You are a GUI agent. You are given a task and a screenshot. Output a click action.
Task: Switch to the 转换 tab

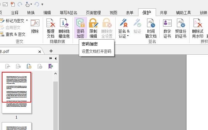(31, 13)
